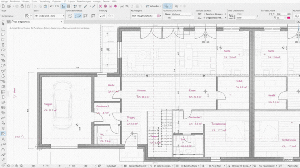
Task: Edit the text size 3.00 field
Action: (x=281, y=14)
